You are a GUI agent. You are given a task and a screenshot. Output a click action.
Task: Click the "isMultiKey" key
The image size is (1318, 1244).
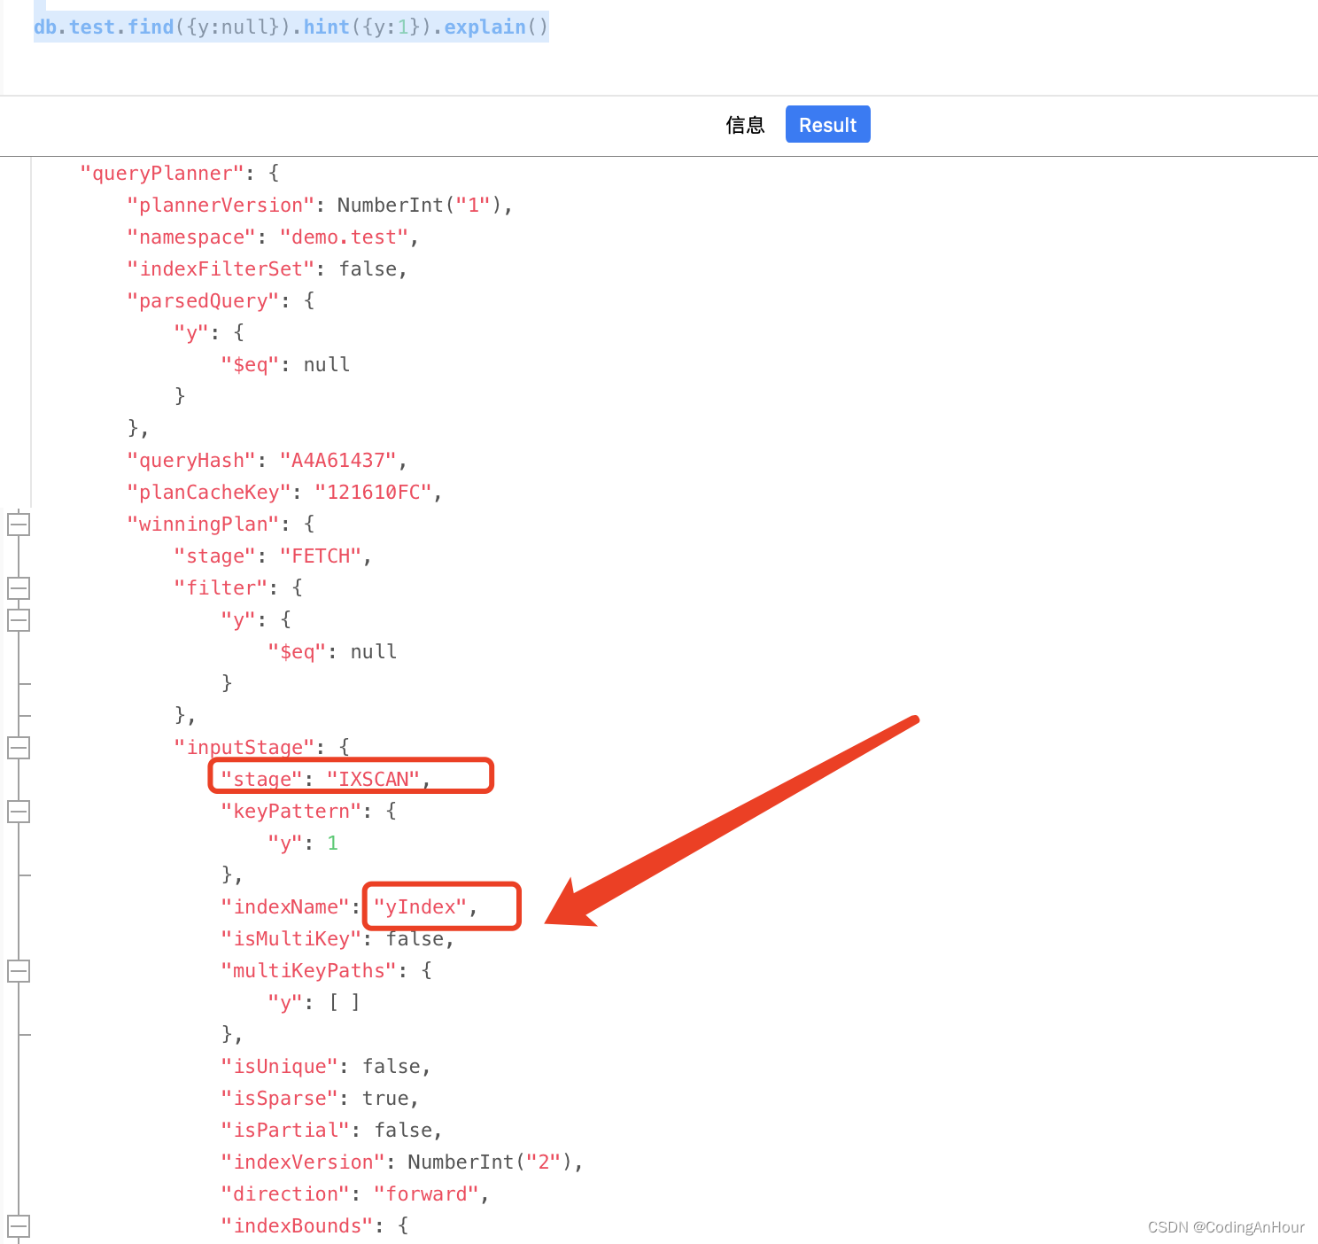click(x=291, y=938)
